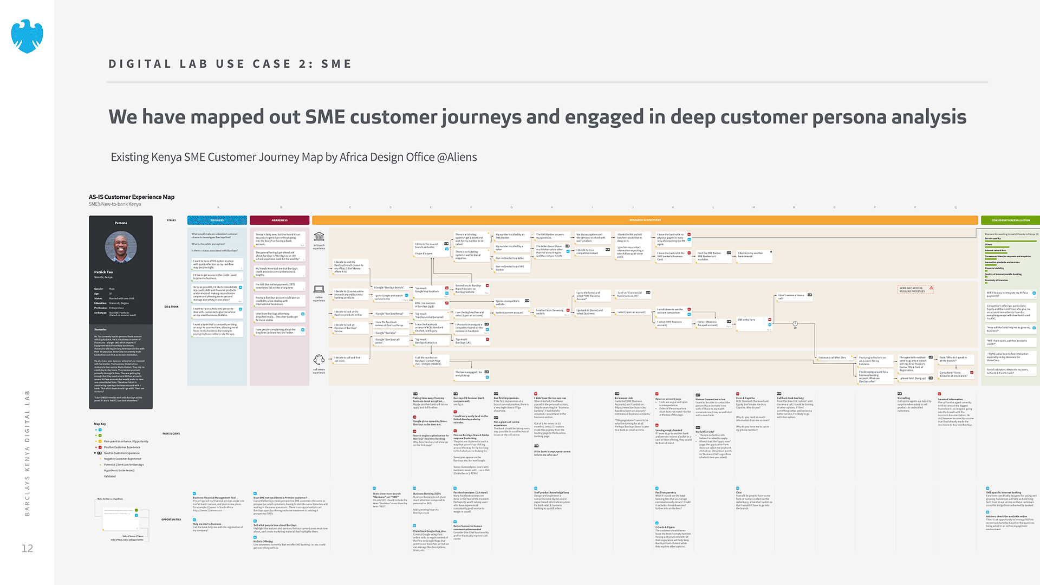
Task: Click the Scenario heading in persona panel
Action: [100, 329]
